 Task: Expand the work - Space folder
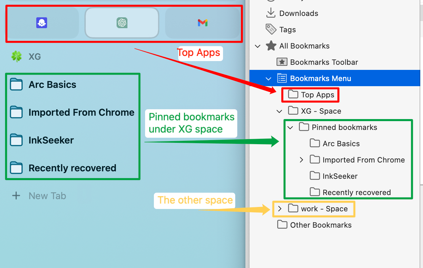coord(280,209)
